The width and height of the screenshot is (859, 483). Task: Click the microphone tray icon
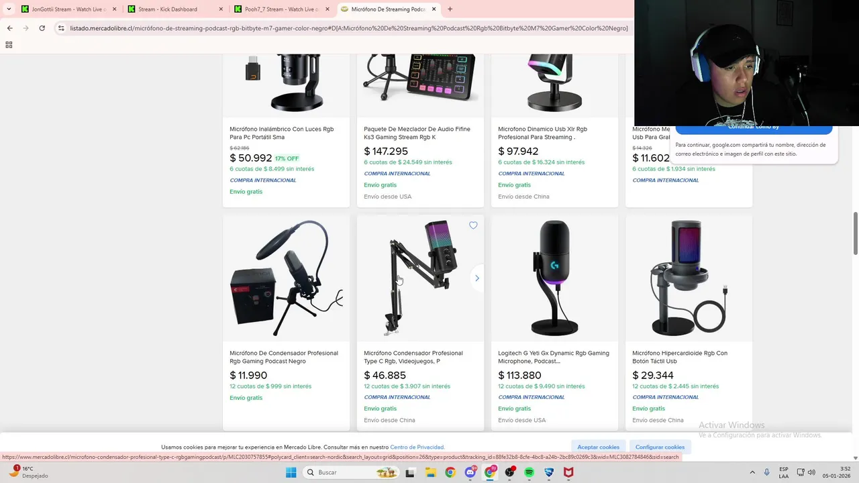[x=766, y=472]
